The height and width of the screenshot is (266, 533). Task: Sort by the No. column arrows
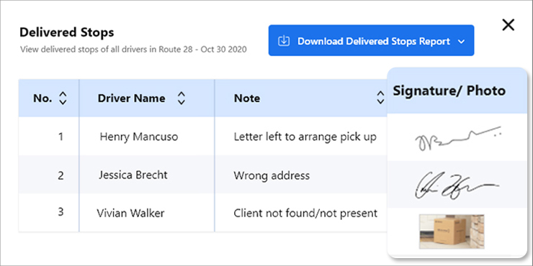[63, 98]
